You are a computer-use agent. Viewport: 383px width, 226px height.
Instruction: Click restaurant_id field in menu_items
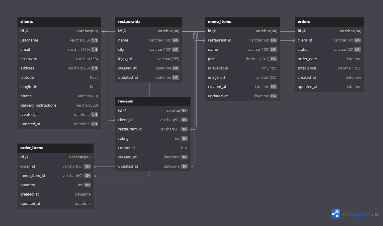pos(243,40)
